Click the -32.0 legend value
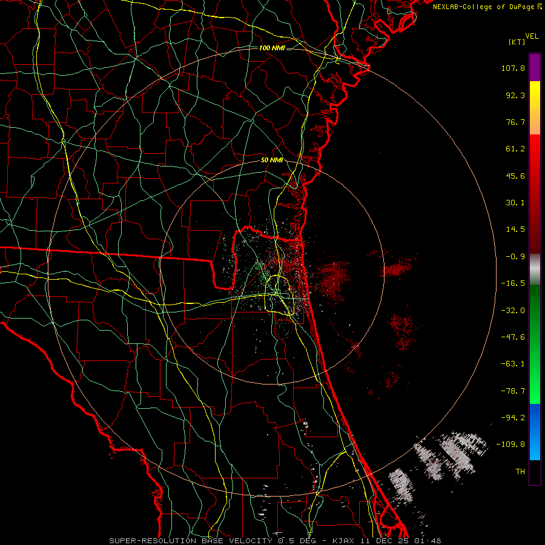Viewport: 545px width, 545px height. pos(513,311)
